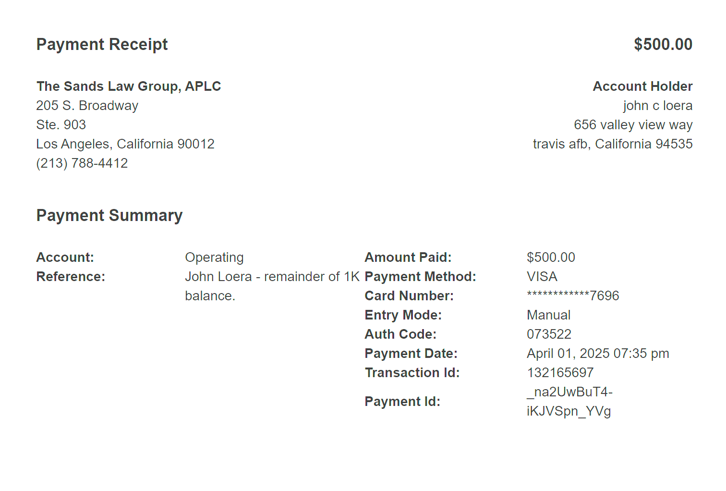The width and height of the screenshot is (726, 491).
Task: Select the auth code 073522
Action: (x=549, y=334)
